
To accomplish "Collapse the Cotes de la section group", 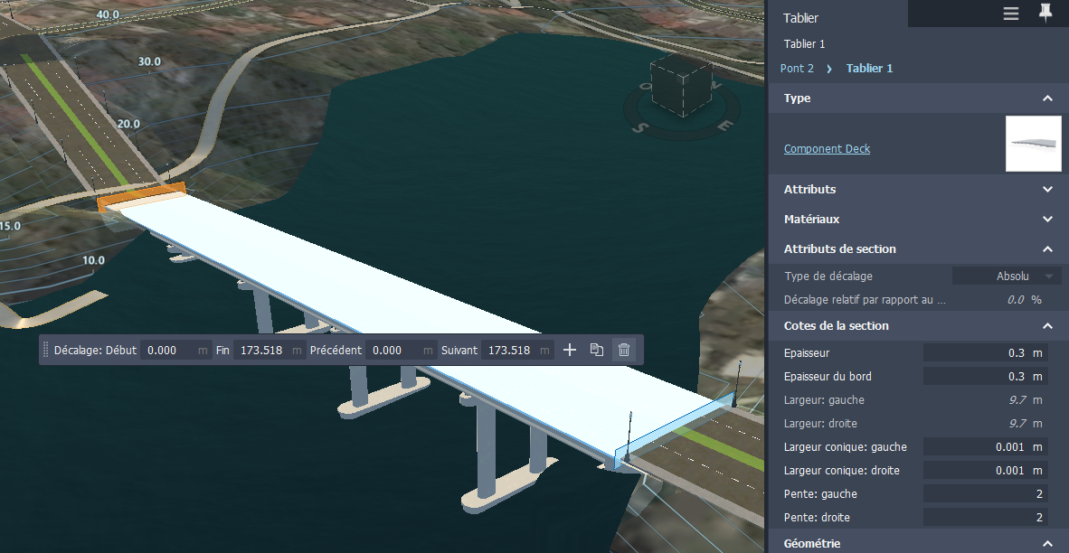I will click(x=1047, y=326).
